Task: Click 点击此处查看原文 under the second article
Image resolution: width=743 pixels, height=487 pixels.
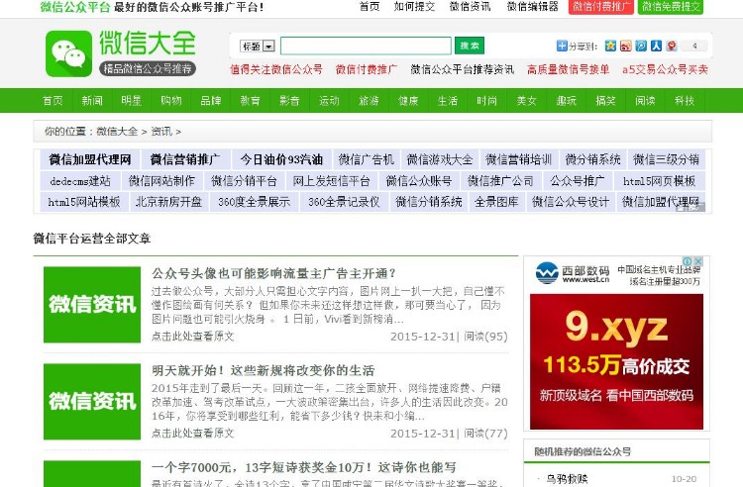Action: (x=192, y=433)
